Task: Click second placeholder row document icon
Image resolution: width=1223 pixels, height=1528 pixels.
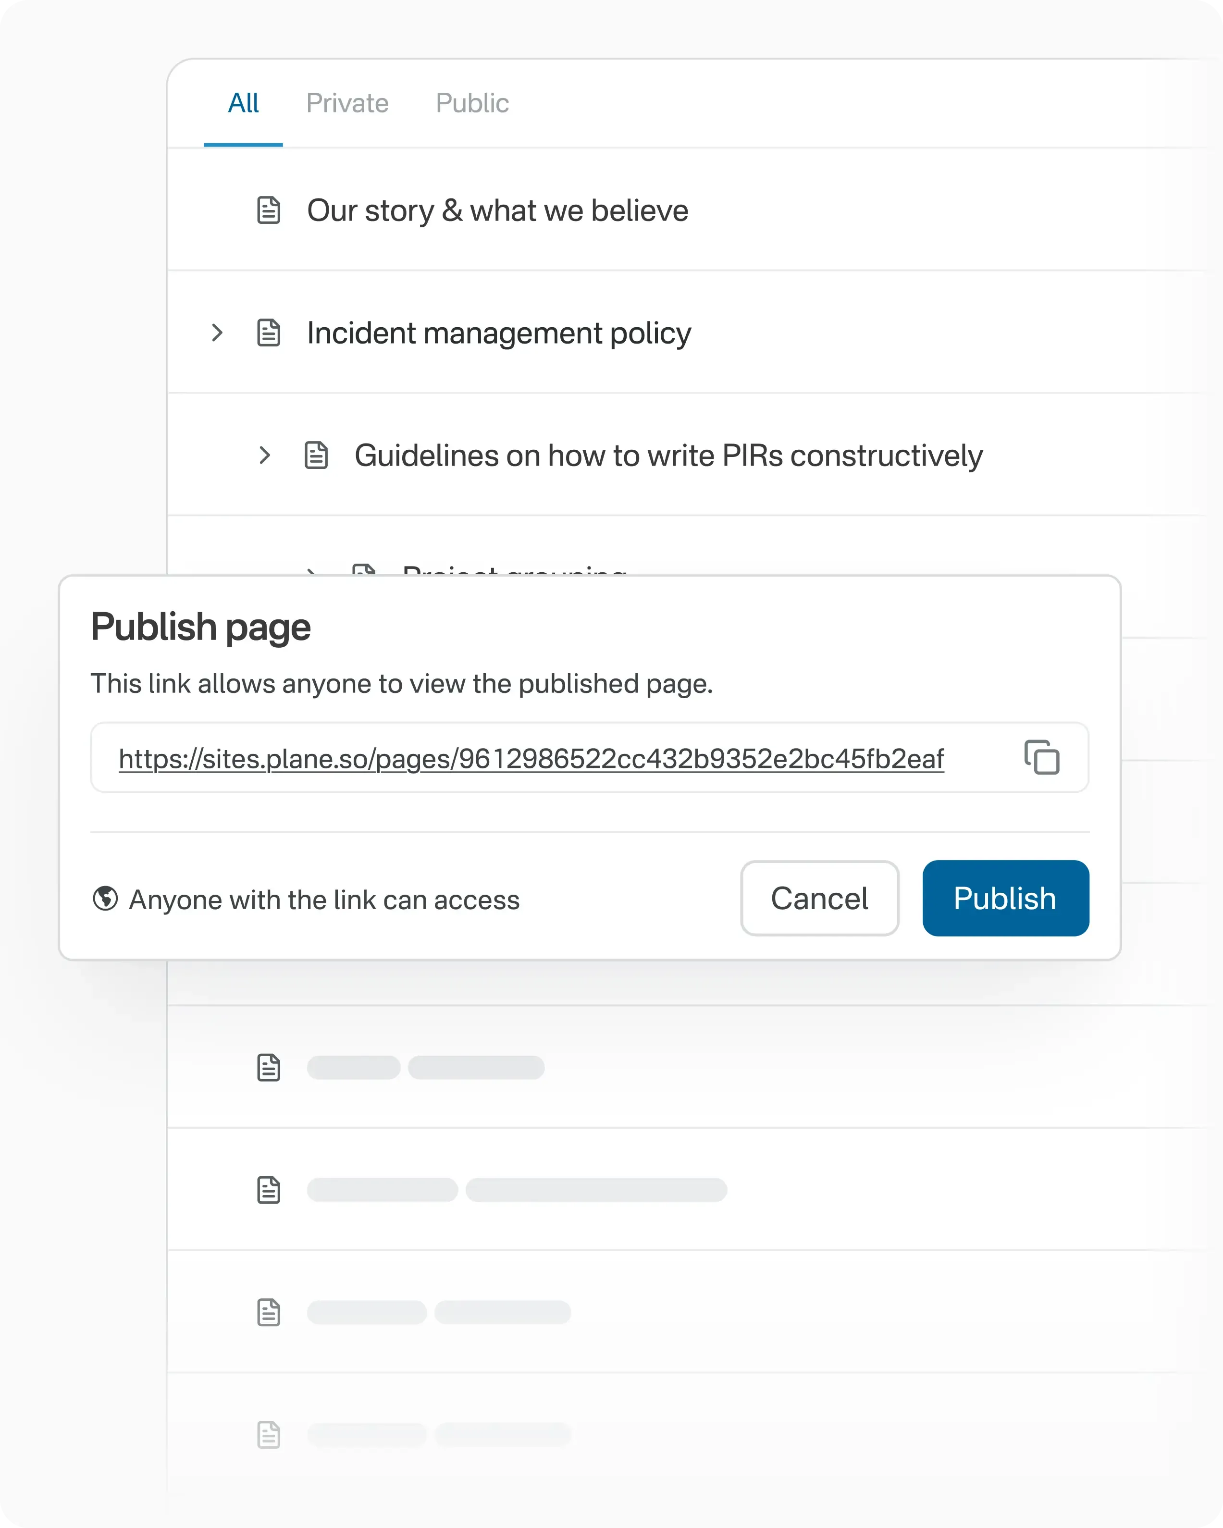Action: click(x=269, y=1190)
